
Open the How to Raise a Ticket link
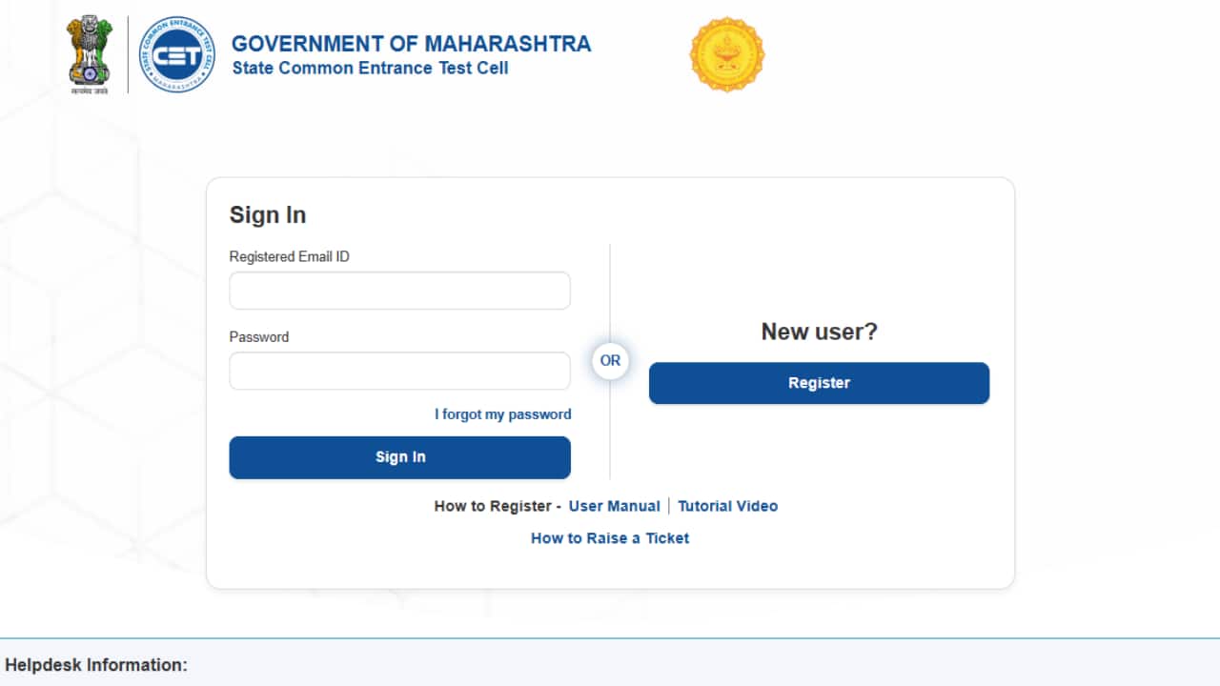coord(609,537)
